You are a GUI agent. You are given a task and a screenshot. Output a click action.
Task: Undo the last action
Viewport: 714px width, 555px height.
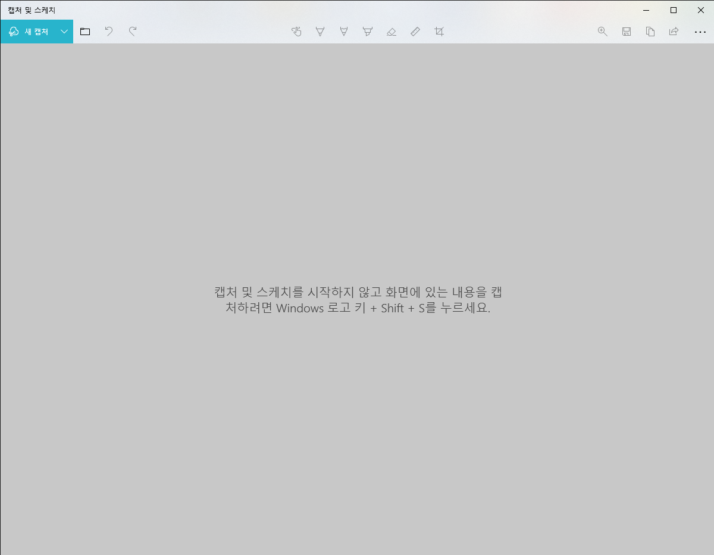[109, 32]
